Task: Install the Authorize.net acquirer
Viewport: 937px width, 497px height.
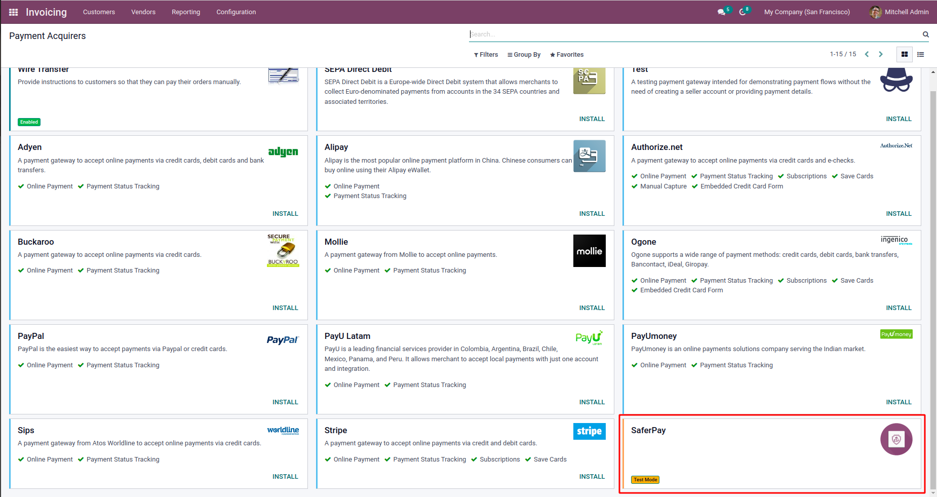Action: (899, 214)
